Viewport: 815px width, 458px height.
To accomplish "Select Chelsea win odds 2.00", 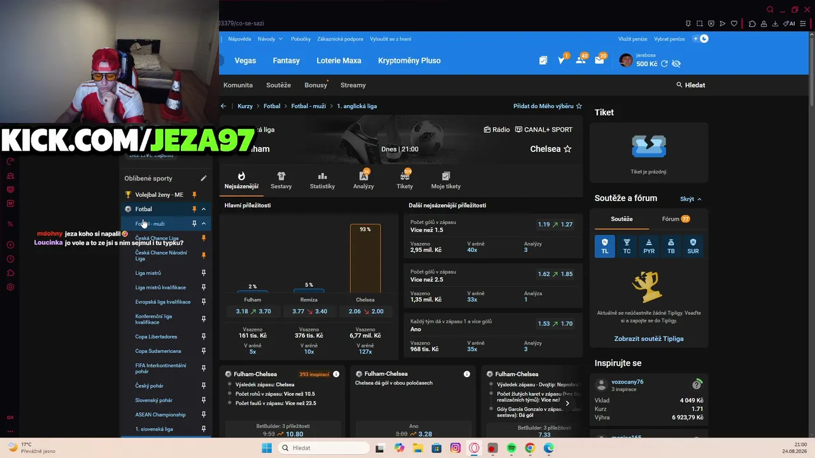I will pos(365,312).
